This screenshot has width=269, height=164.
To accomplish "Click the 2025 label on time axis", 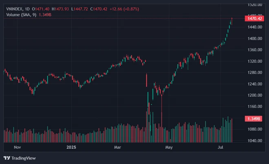I will click(x=70, y=147).
